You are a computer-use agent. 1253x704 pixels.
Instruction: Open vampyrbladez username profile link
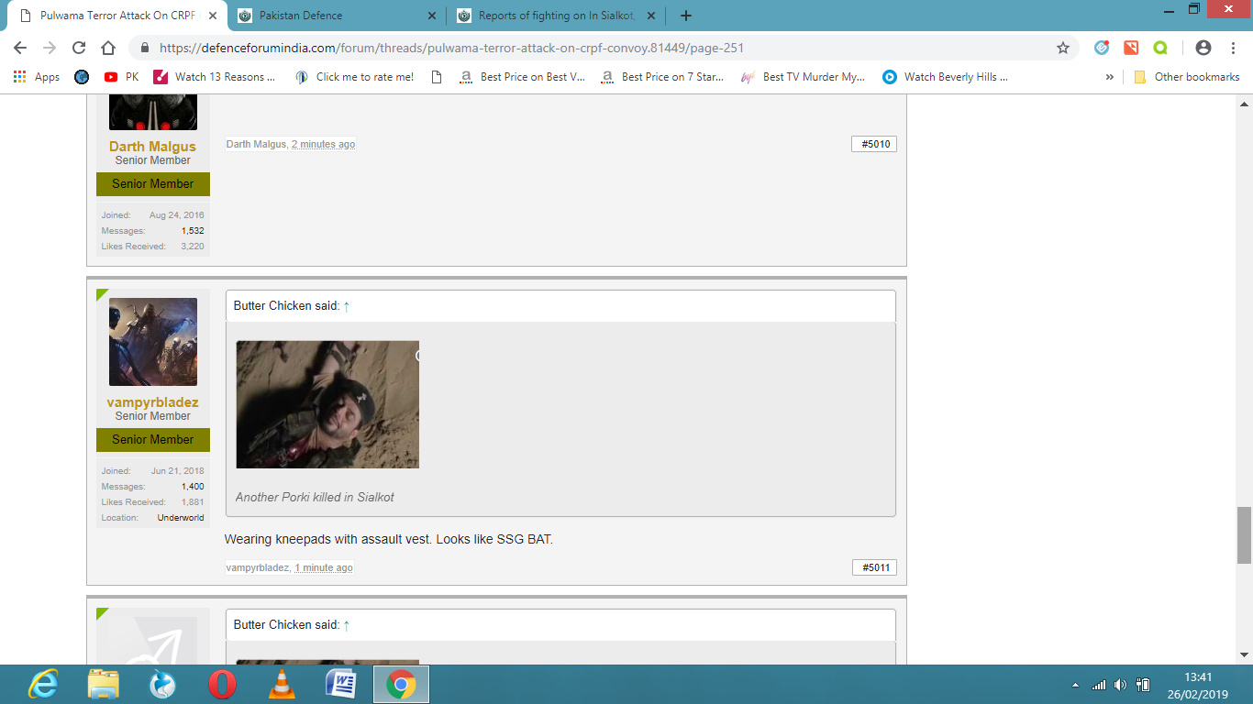[x=152, y=401]
